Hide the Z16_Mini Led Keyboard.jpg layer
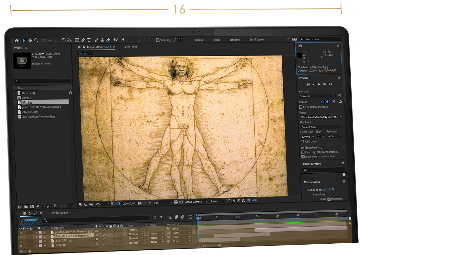The width and height of the screenshot is (450, 255). click(21, 237)
